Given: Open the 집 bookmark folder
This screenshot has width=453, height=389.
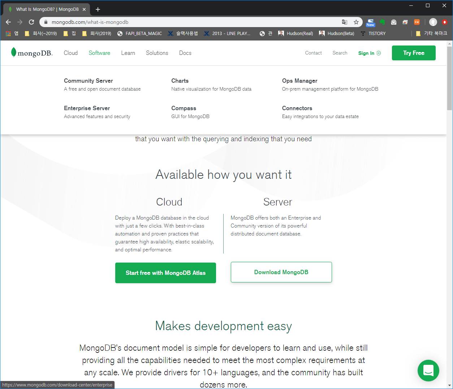Looking at the screenshot, I should click(70, 34).
